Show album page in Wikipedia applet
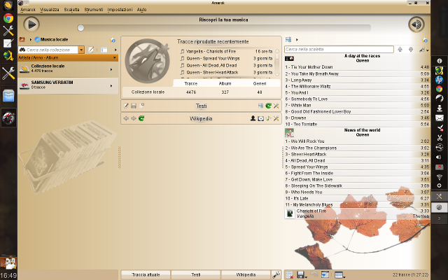448x280 pixels. click(260, 118)
